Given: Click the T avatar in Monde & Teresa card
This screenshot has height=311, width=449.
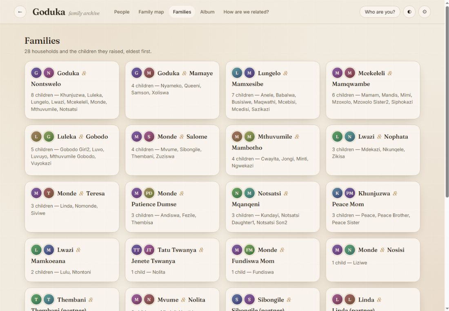Looking at the screenshot, I should pyautogui.click(x=49, y=193).
